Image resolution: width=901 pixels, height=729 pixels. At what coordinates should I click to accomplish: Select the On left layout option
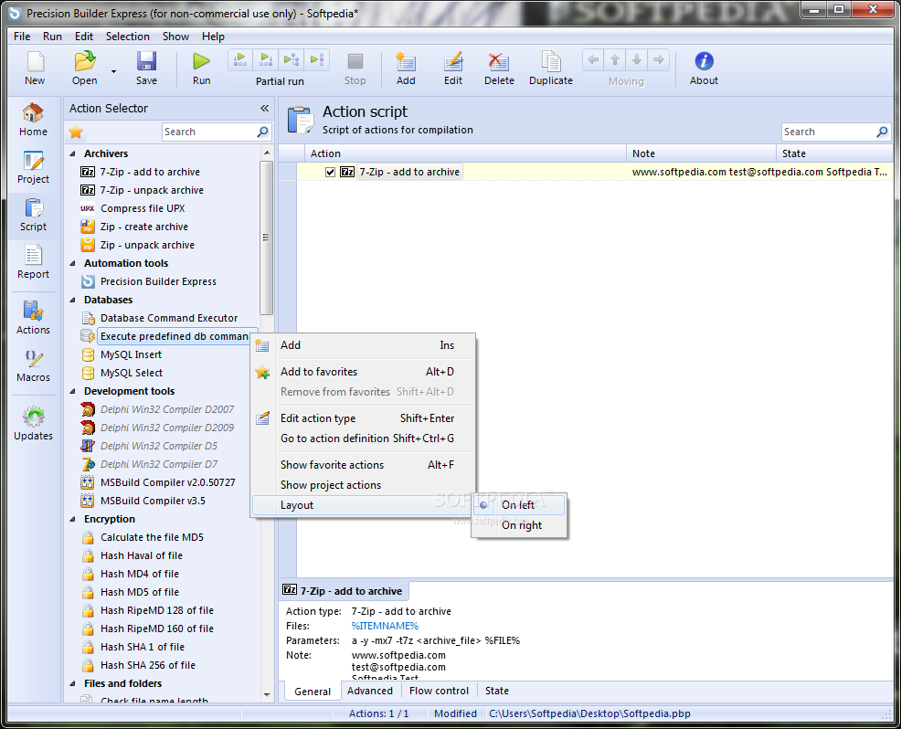[519, 505]
